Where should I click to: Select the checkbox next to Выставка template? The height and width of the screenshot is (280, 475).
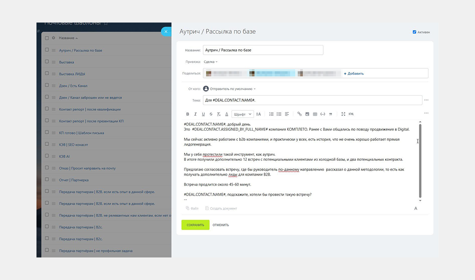pyautogui.click(x=46, y=61)
